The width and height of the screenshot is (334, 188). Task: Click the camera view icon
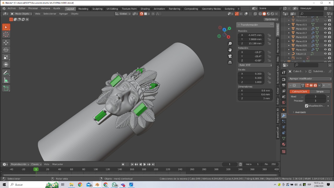[230, 56]
